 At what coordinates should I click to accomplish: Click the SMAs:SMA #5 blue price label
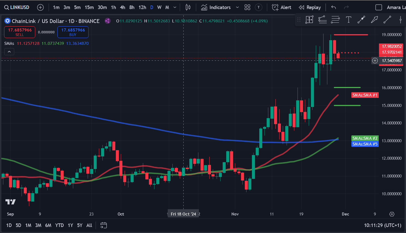coord(365,144)
